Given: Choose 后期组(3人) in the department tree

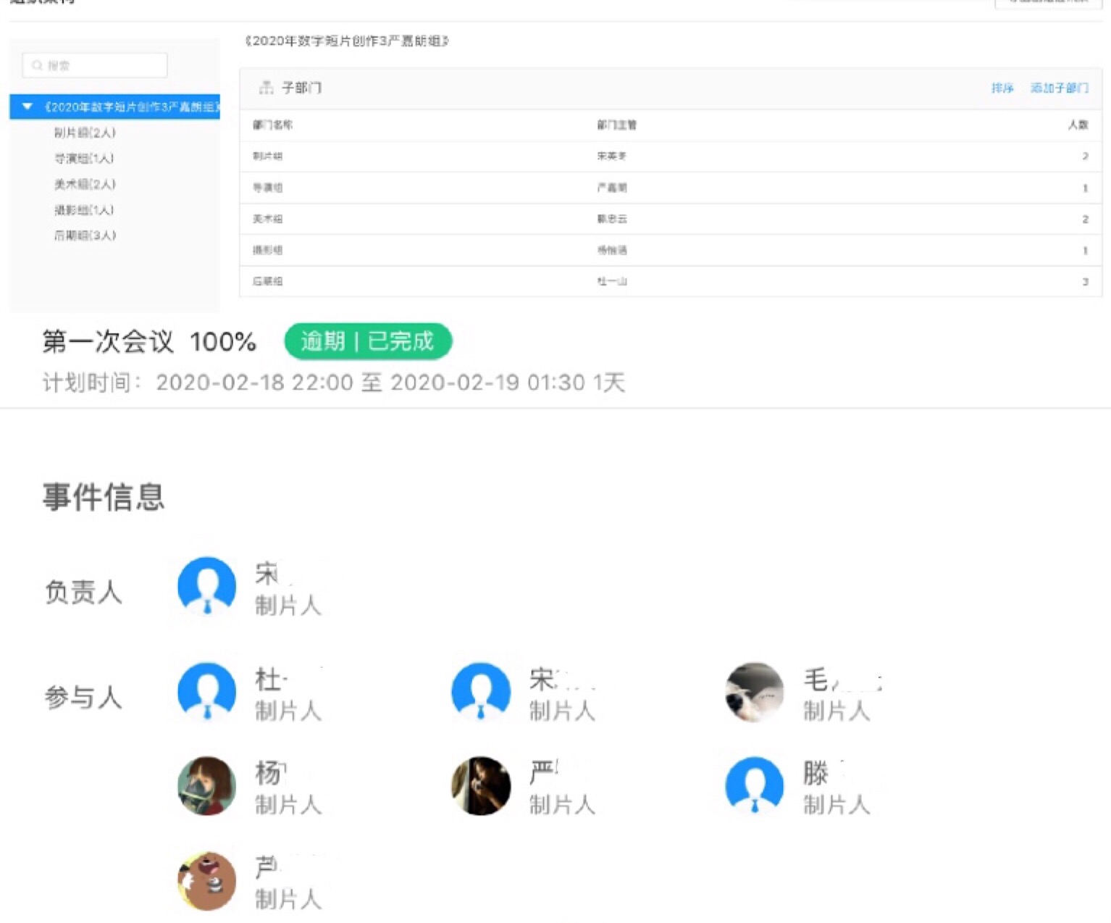Looking at the screenshot, I should 85,235.
